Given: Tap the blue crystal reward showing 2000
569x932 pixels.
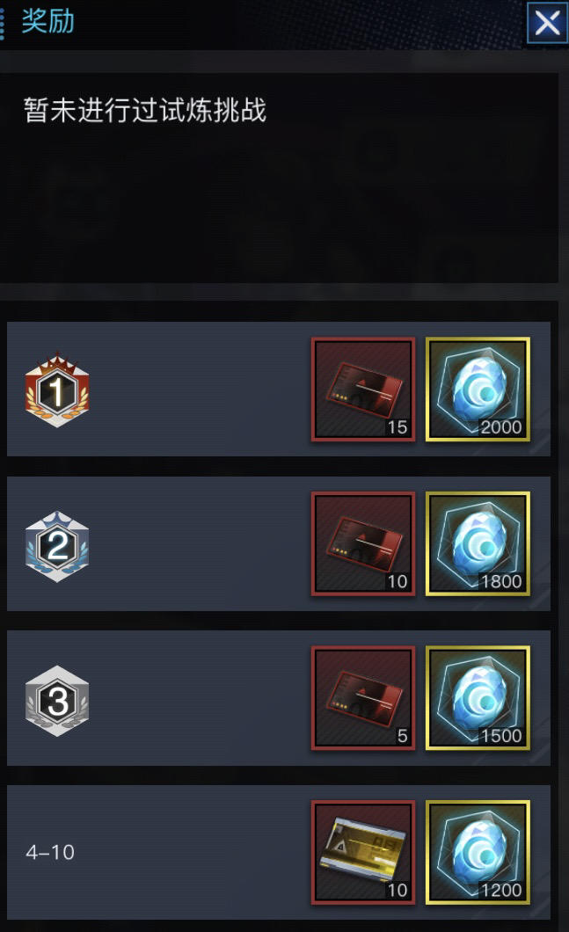Looking at the screenshot, I should coord(478,390).
